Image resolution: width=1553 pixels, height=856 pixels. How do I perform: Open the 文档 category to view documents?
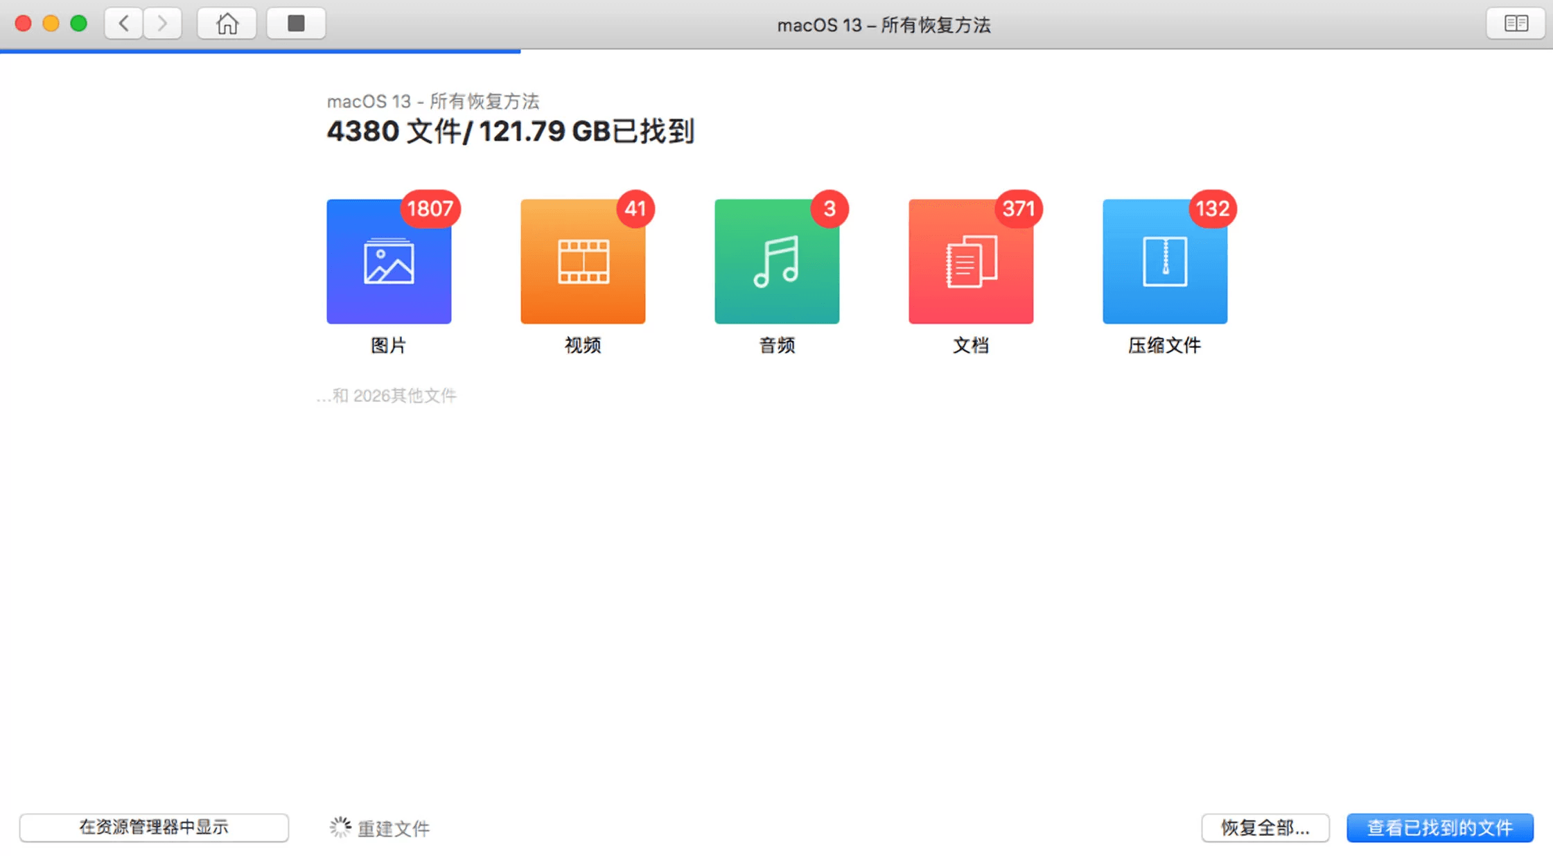coord(970,261)
